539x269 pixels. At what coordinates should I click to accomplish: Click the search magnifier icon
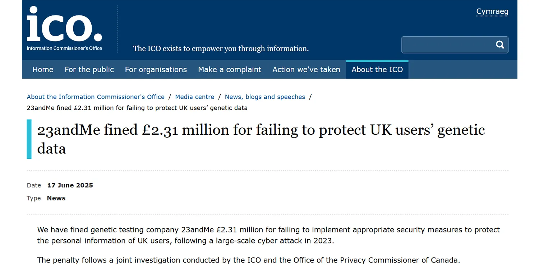(500, 45)
